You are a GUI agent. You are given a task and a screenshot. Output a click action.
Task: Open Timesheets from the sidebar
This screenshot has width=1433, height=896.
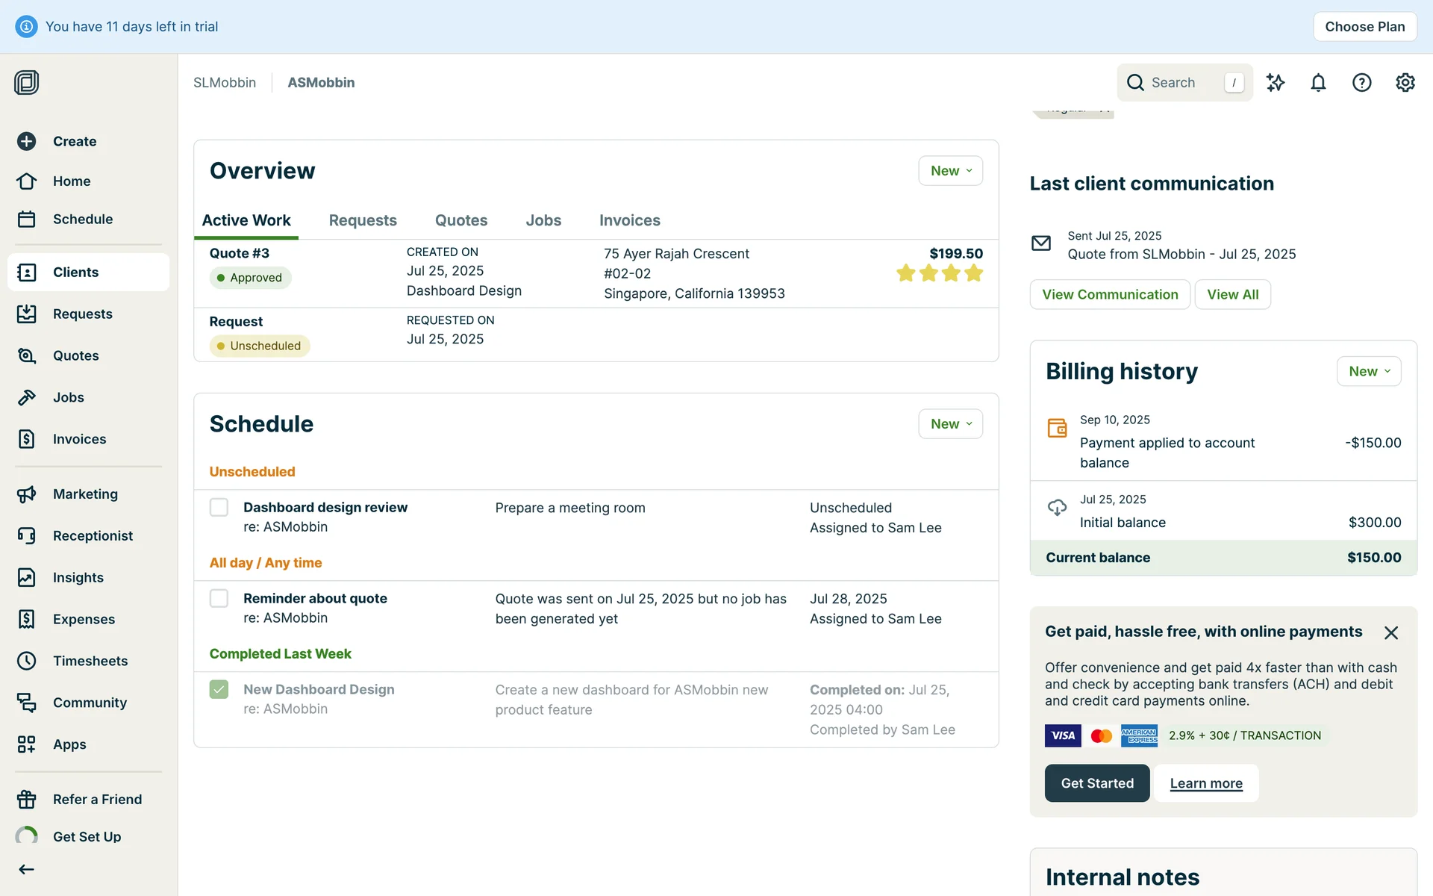pos(90,661)
